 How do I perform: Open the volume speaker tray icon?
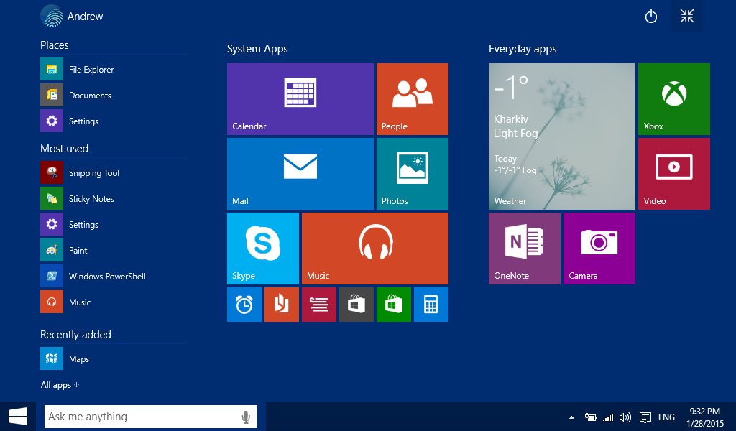[625, 417]
